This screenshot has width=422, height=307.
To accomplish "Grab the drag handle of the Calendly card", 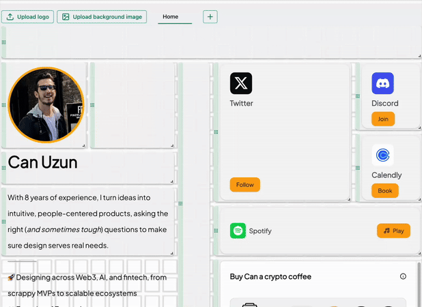I will [357, 168].
